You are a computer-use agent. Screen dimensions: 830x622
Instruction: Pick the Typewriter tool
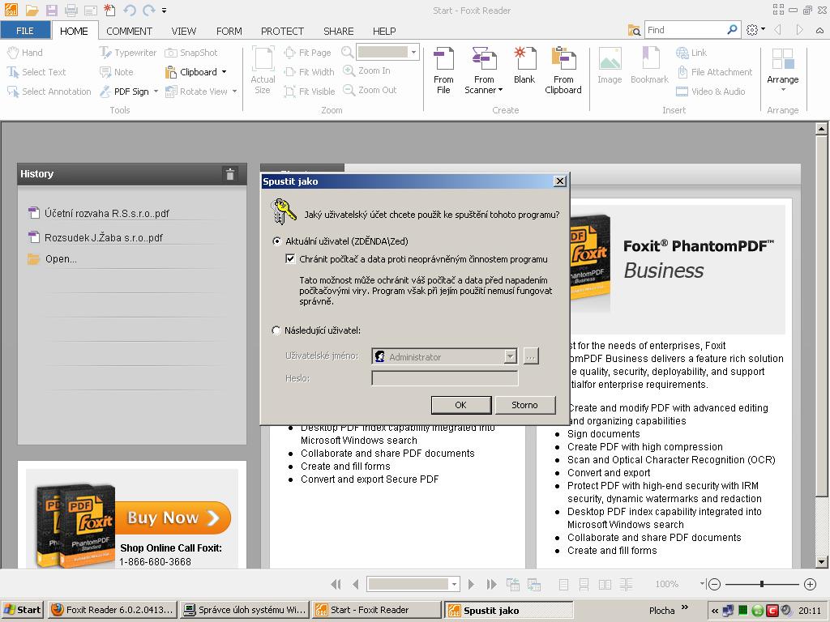(128, 53)
